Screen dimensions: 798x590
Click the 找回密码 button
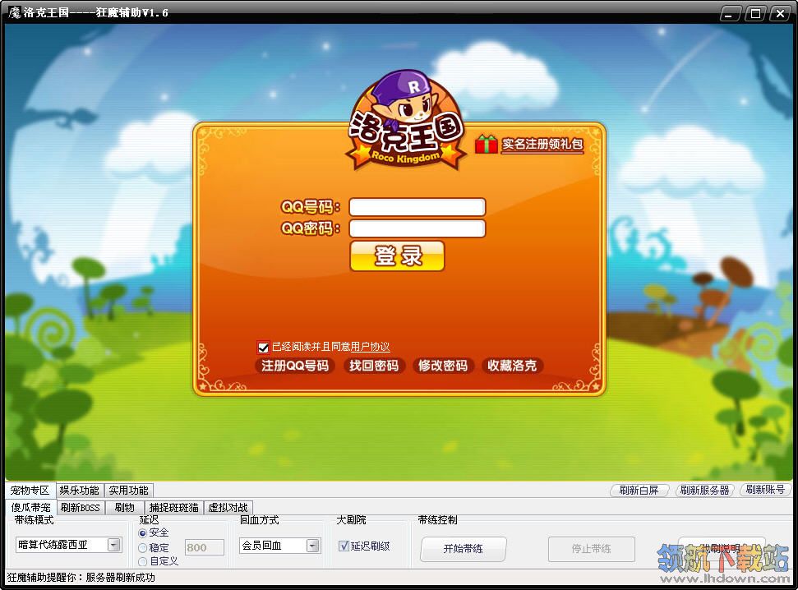[374, 366]
